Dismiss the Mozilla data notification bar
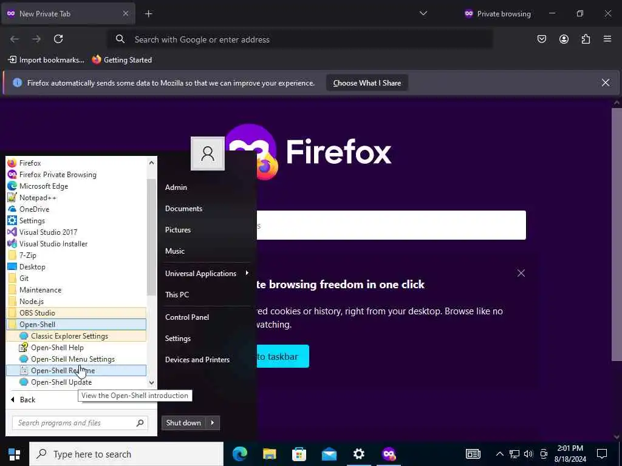 (606, 83)
